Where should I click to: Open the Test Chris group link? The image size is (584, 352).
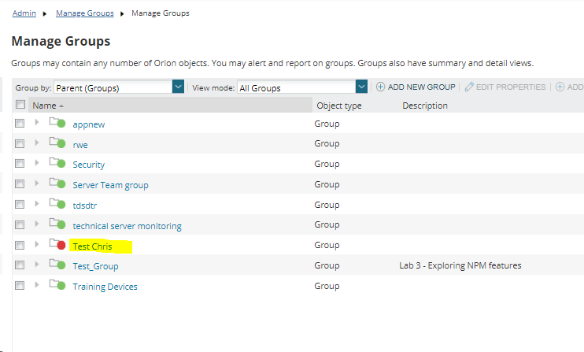pyautogui.click(x=92, y=246)
